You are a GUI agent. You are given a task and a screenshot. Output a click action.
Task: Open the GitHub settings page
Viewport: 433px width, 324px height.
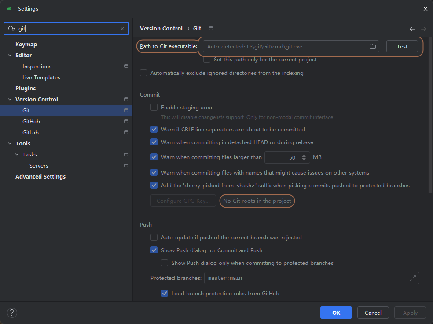click(30, 121)
